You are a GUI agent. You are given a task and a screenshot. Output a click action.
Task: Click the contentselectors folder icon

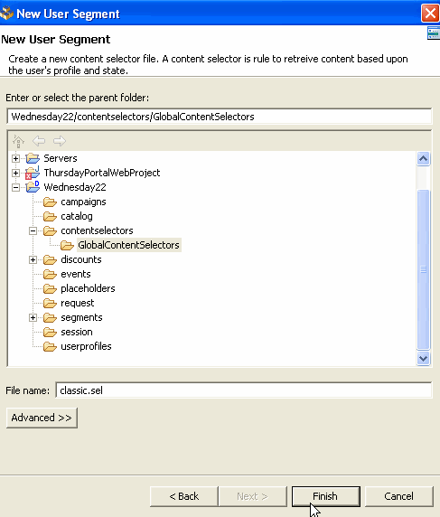coord(50,230)
